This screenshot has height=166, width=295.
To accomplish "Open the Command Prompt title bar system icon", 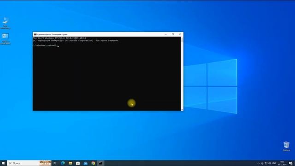I will click(x=35, y=35).
